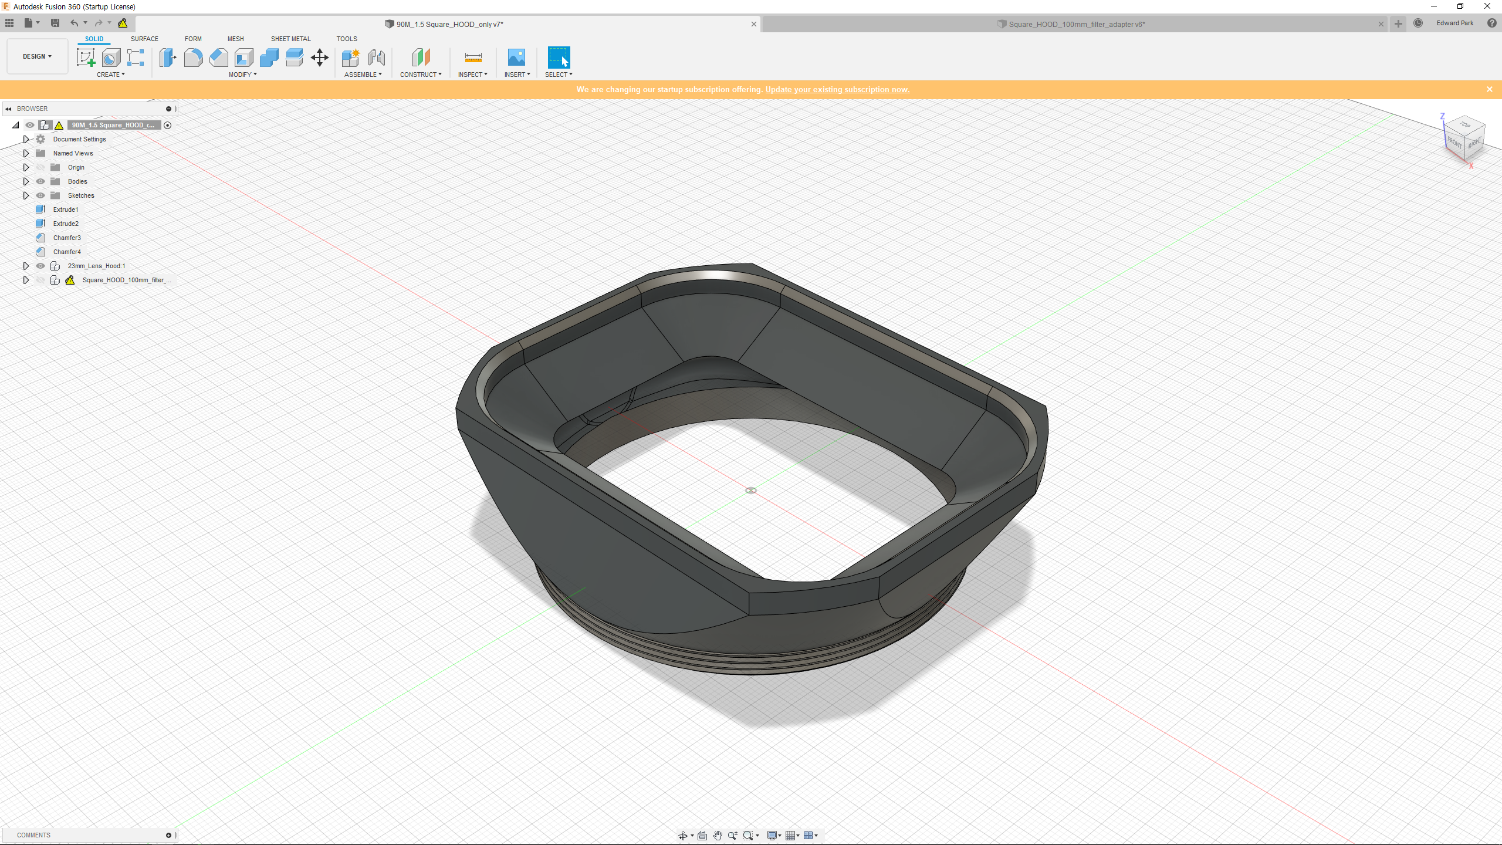Click the New Component assemble icon
Image resolution: width=1502 pixels, height=845 pixels.
[351, 58]
